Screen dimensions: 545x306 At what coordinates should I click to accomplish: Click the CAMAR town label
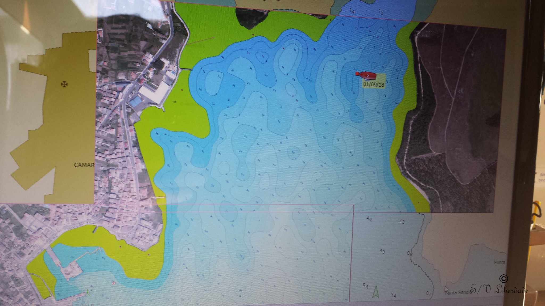coord(84,165)
